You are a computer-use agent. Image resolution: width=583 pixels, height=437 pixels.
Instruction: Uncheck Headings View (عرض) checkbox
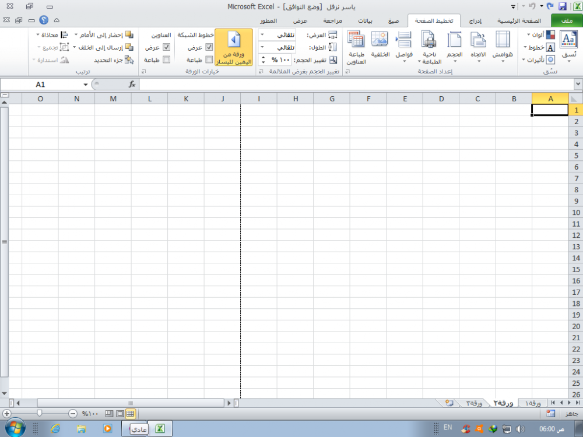(x=166, y=47)
